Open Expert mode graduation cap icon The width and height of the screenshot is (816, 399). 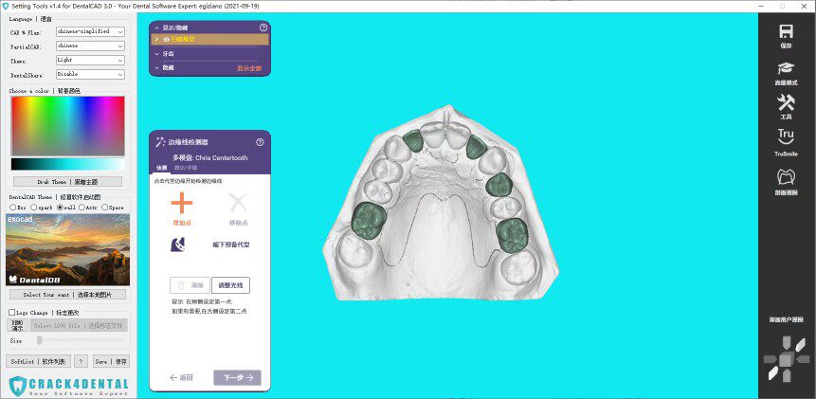pos(786,68)
